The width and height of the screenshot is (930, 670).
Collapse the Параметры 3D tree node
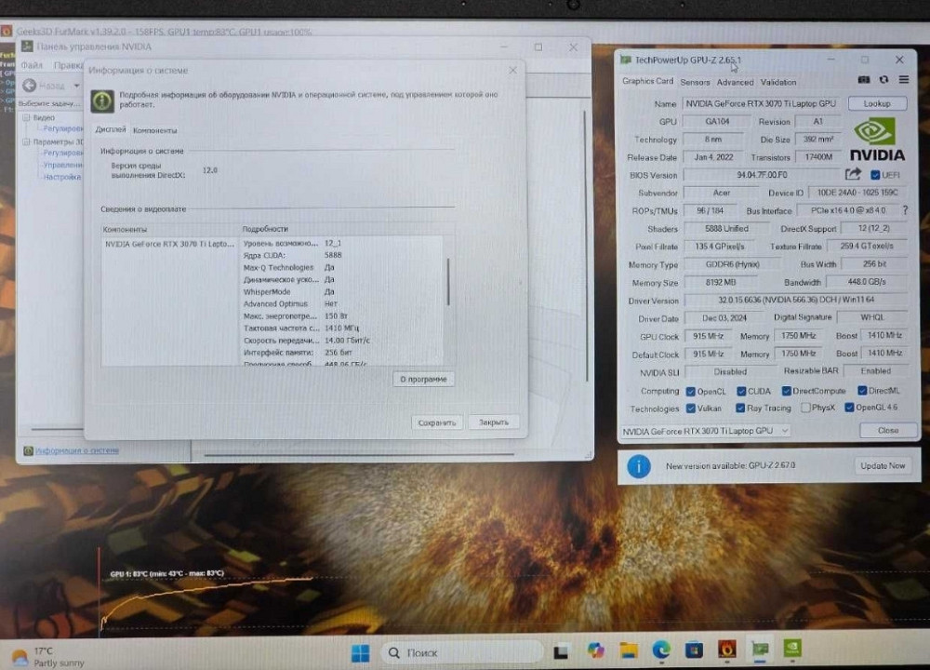pos(26,142)
